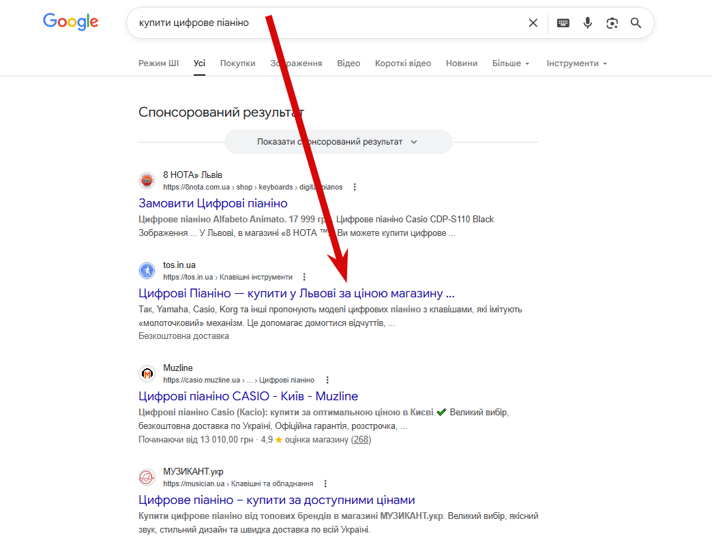The width and height of the screenshot is (712, 536).
Task: Open the Короткі відео tab
Action: pyautogui.click(x=403, y=63)
